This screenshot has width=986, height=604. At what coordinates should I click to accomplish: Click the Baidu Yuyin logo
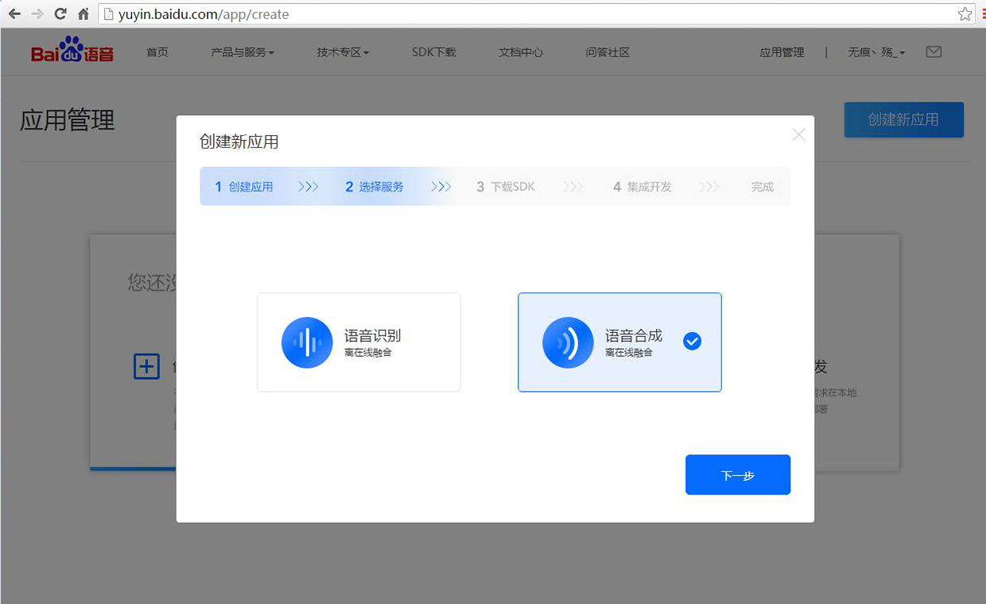72,51
